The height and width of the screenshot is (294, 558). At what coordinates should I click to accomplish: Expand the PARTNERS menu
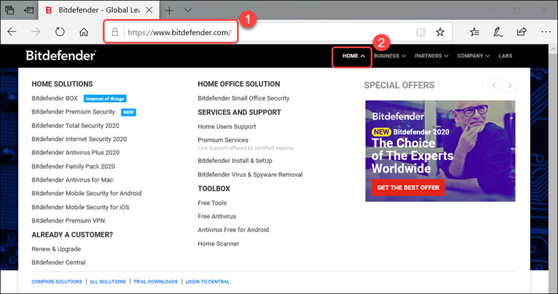(x=431, y=56)
